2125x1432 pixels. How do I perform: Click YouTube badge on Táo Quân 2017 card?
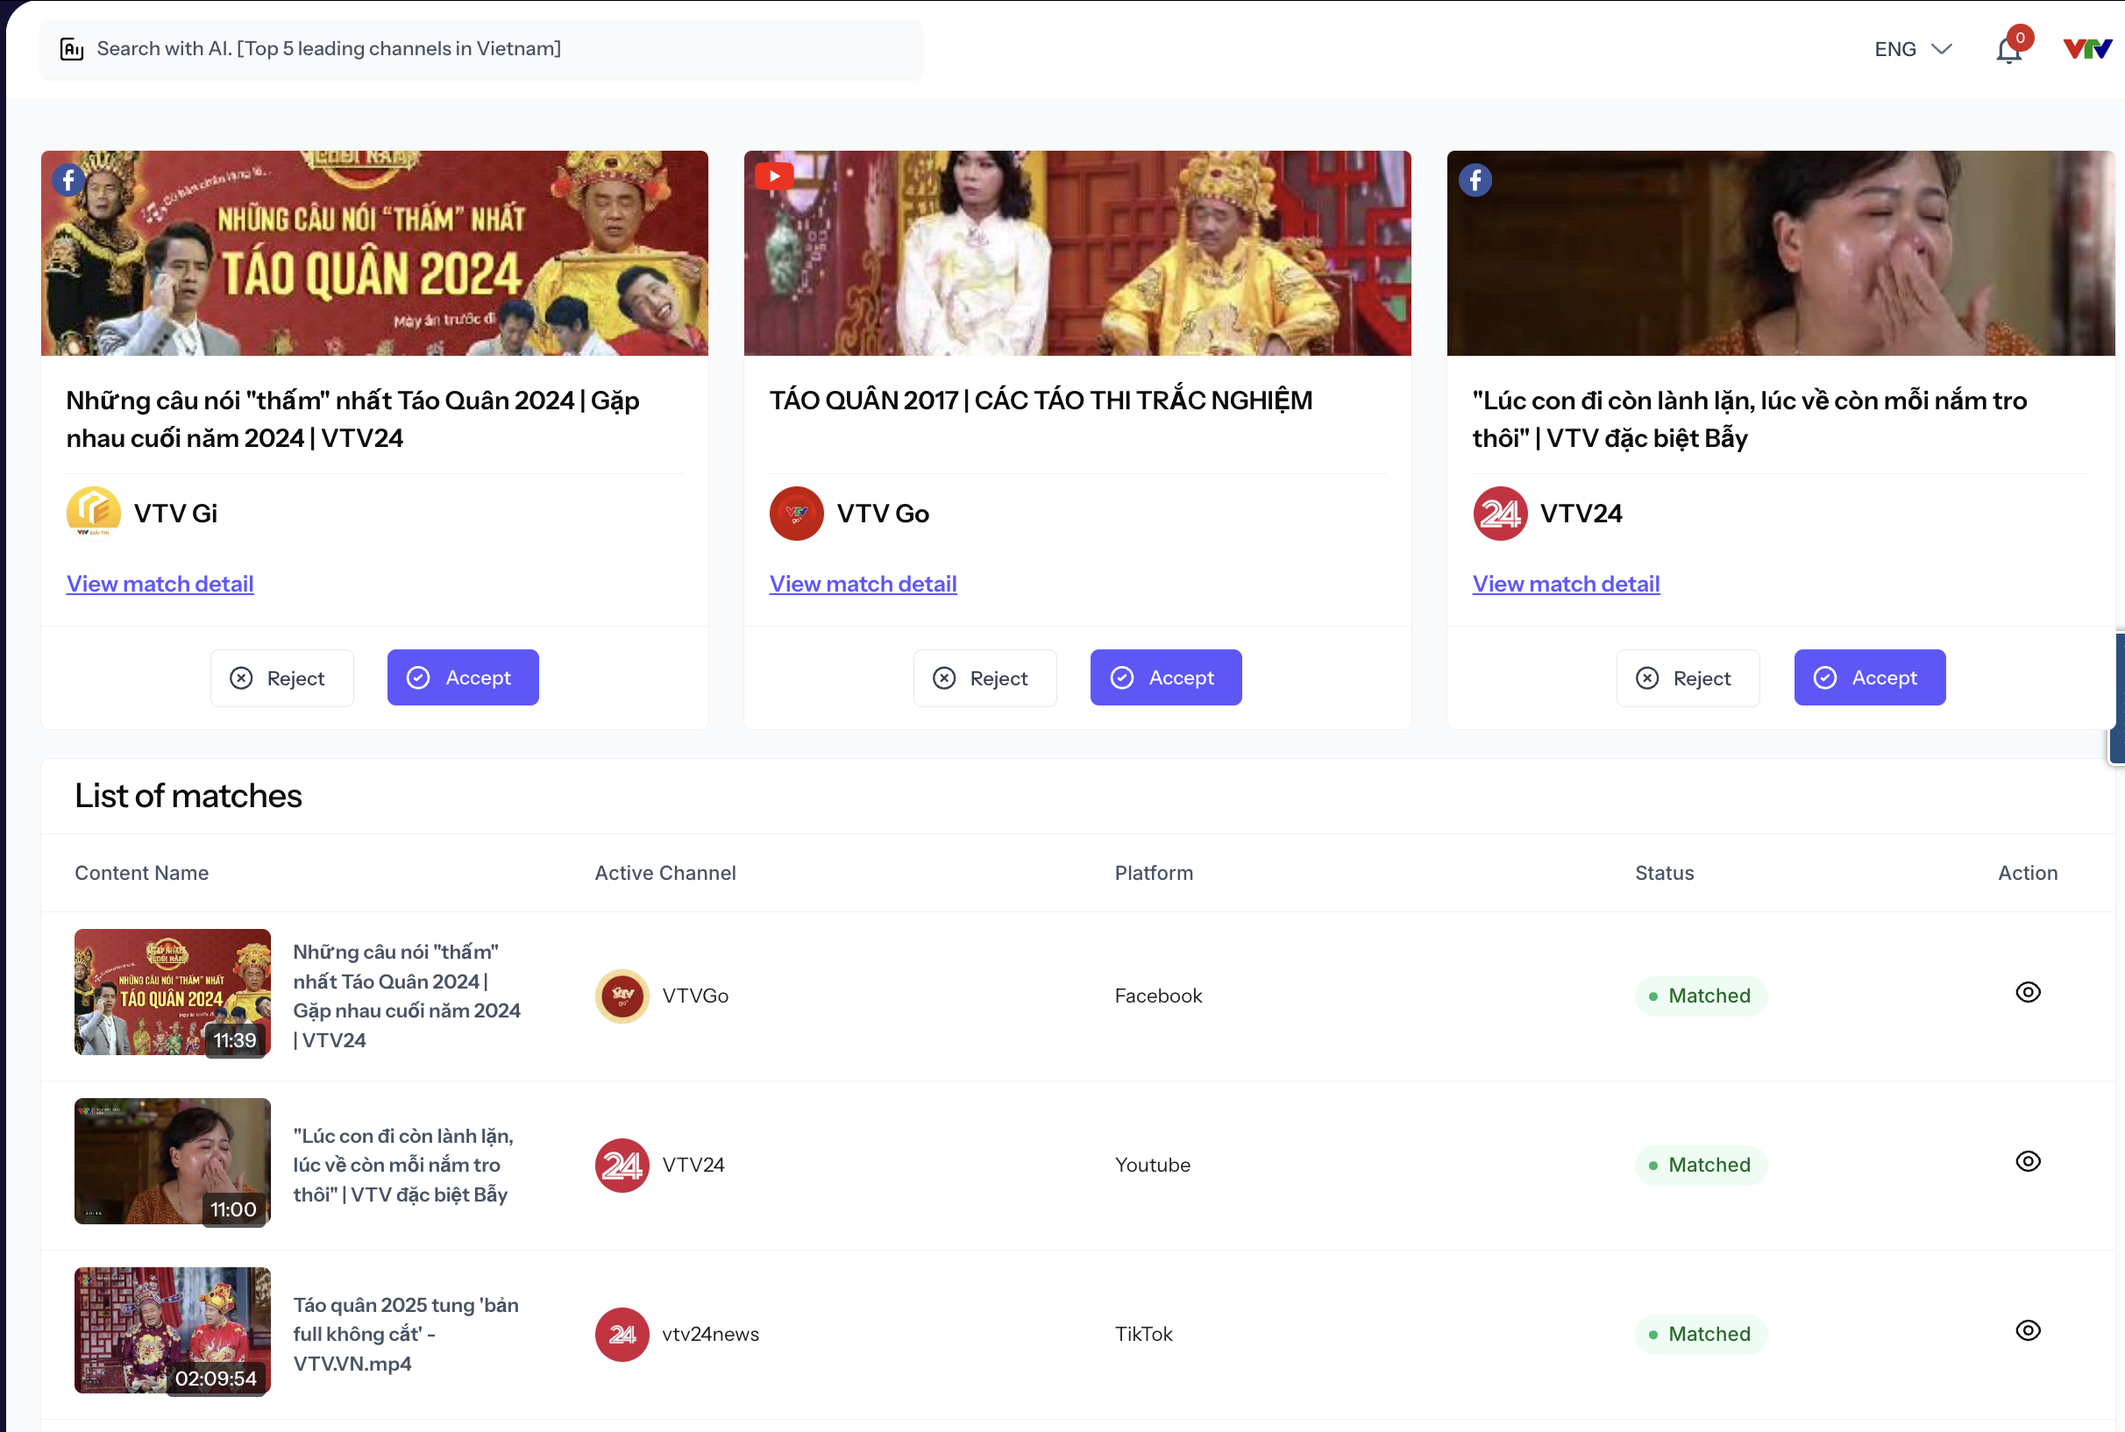(x=774, y=176)
